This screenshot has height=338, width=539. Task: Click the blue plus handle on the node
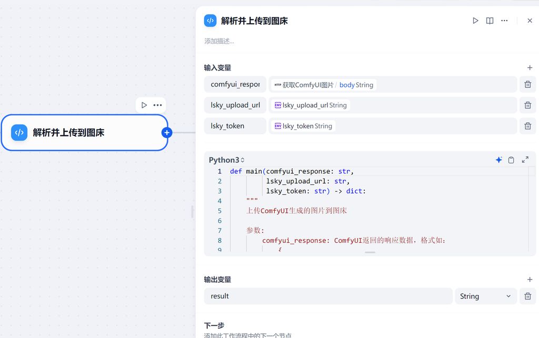pyautogui.click(x=167, y=133)
